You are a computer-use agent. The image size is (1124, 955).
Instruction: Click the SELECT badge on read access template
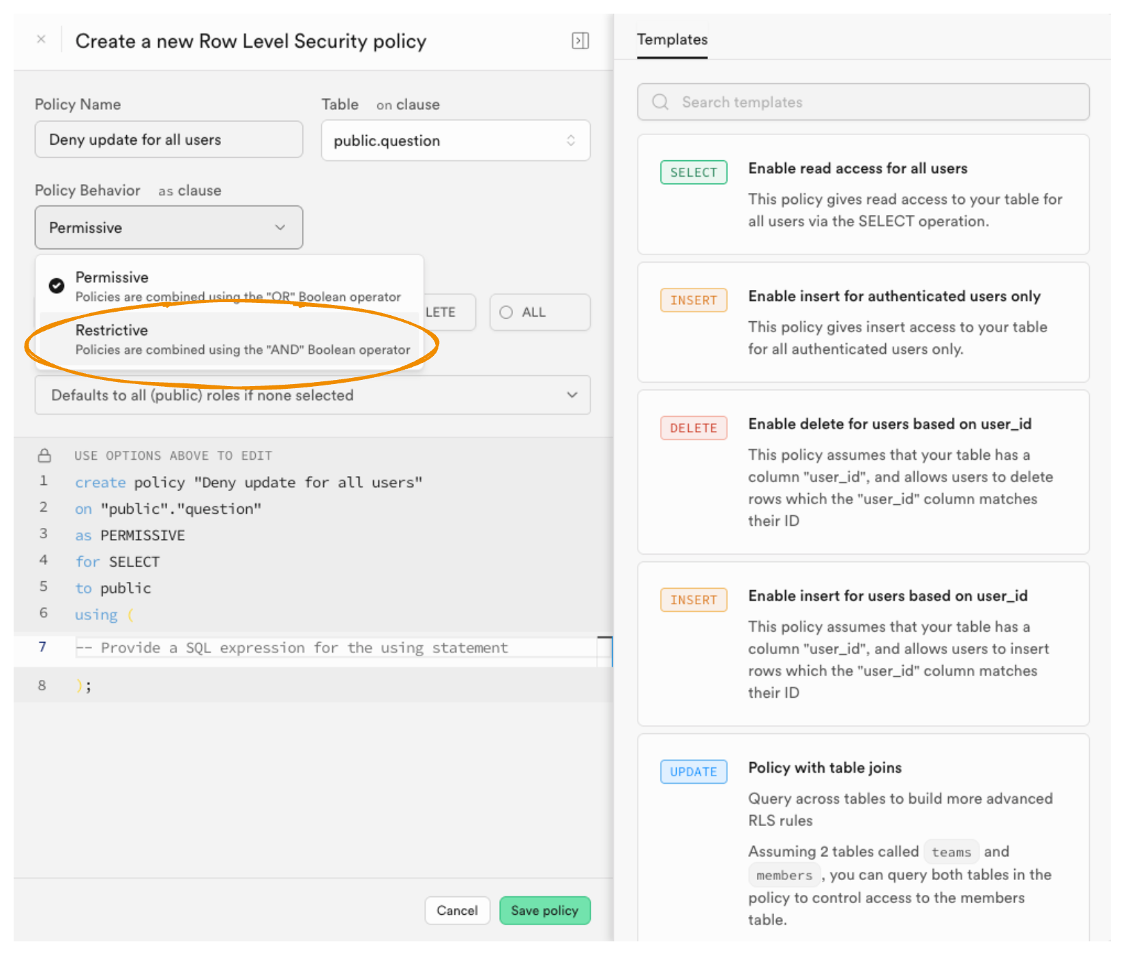693,173
